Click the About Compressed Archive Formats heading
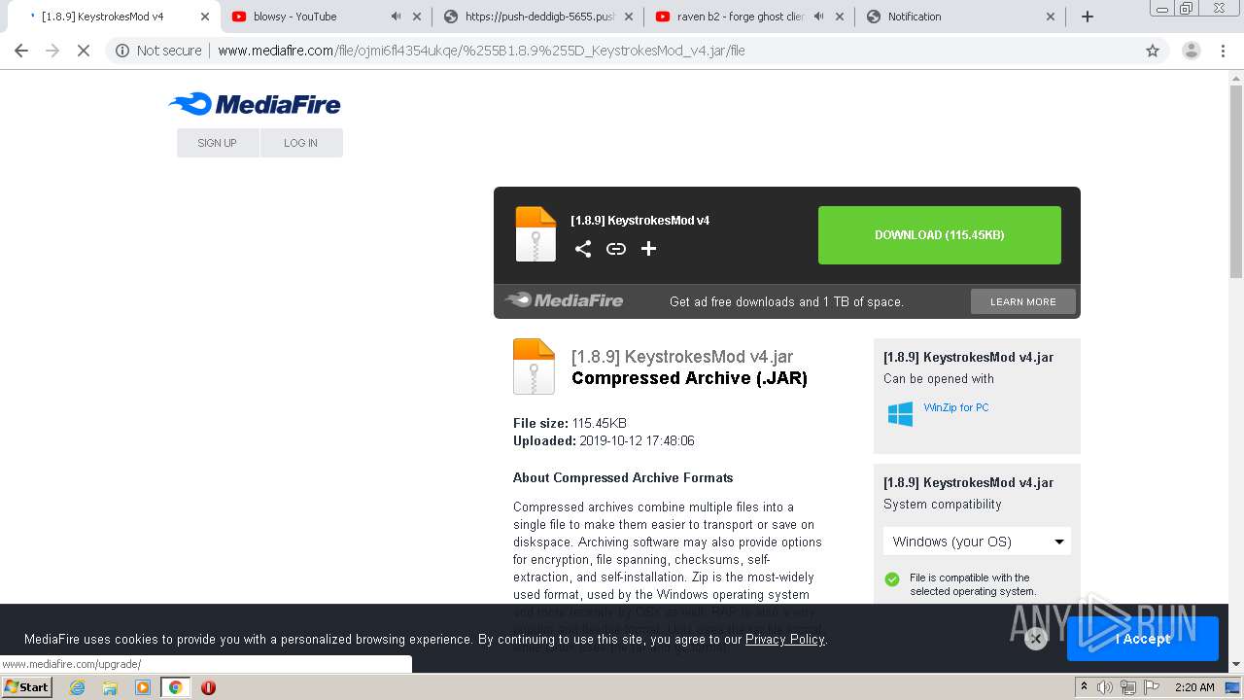This screenshot has width=1244, height=700. [623, 477]
